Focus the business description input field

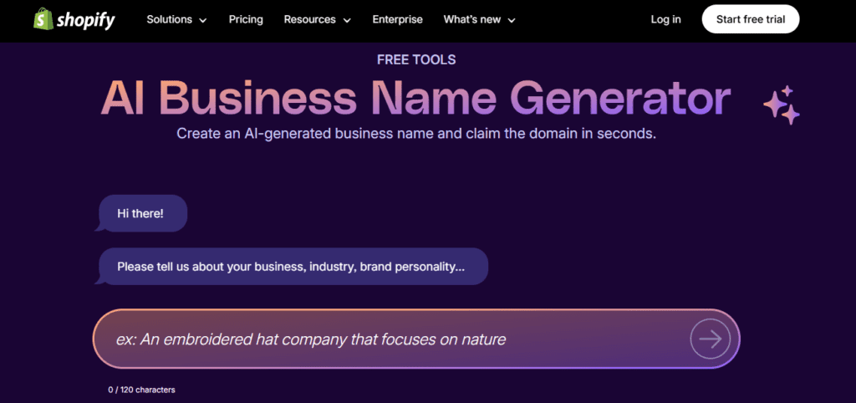[x=416, y=339]
